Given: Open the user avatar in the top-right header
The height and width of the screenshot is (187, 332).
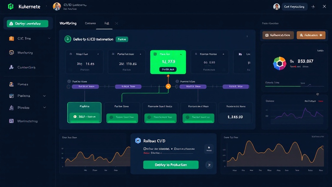Looking at the screenshot, I should click(x=277, y=6).
